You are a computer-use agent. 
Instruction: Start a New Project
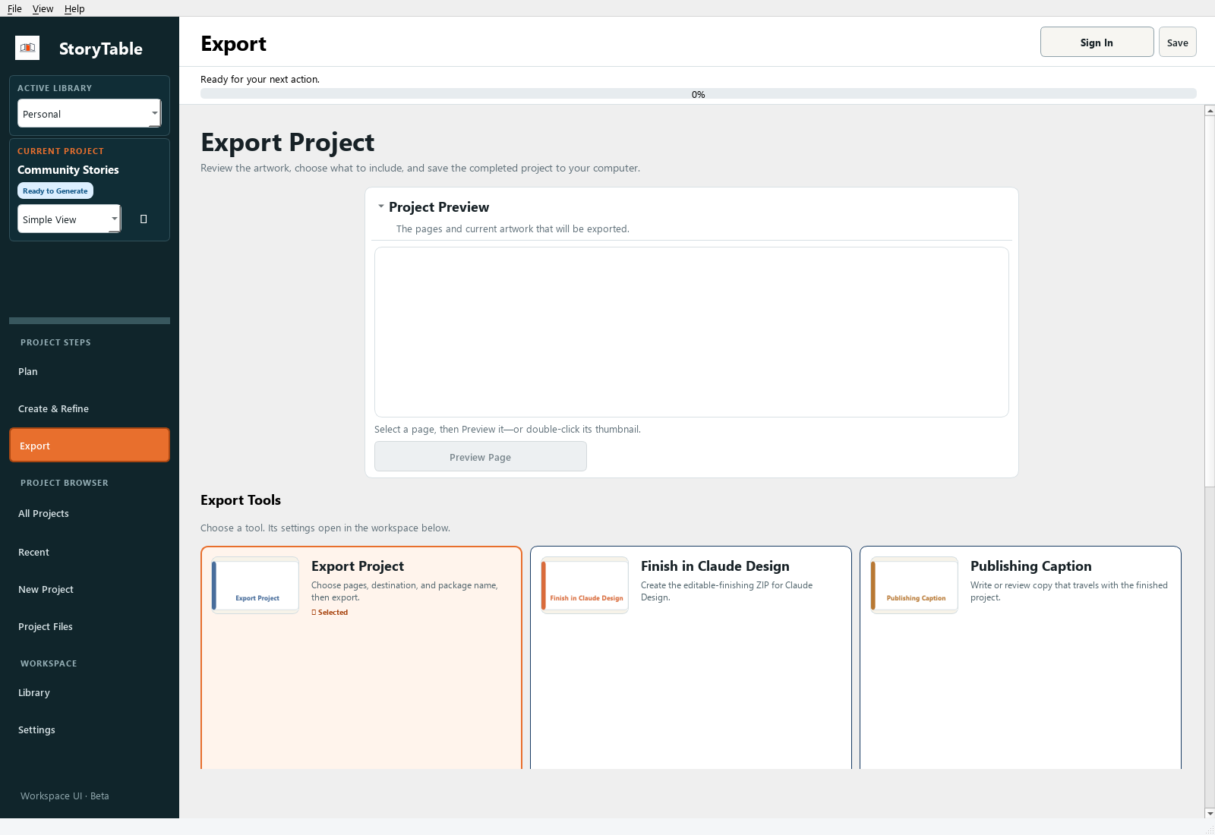(x=90, y=589)
